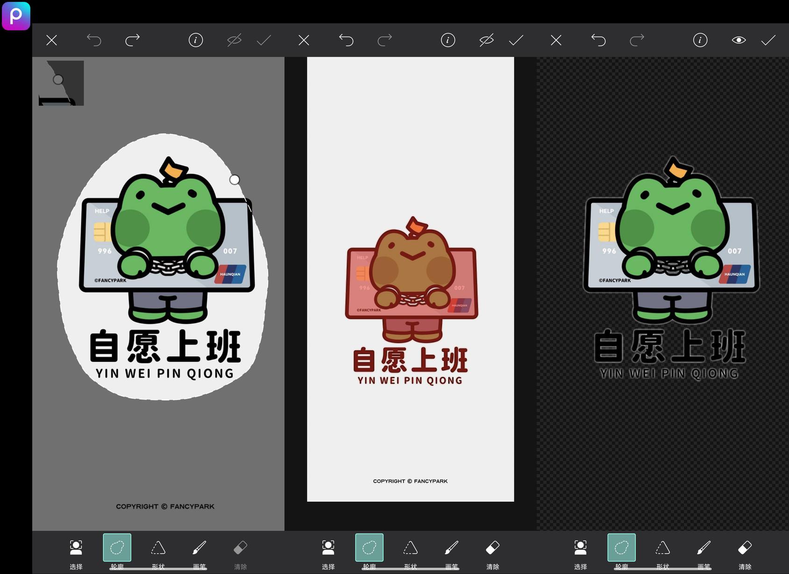Toggle eye preview icon in right panel

[x=739, y=40]
